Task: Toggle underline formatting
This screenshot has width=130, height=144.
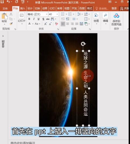Action: 39,19
